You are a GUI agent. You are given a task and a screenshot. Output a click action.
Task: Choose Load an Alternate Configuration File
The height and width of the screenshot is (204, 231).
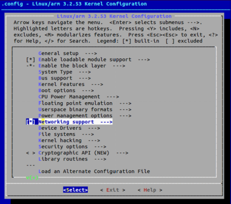coord(94,171)
